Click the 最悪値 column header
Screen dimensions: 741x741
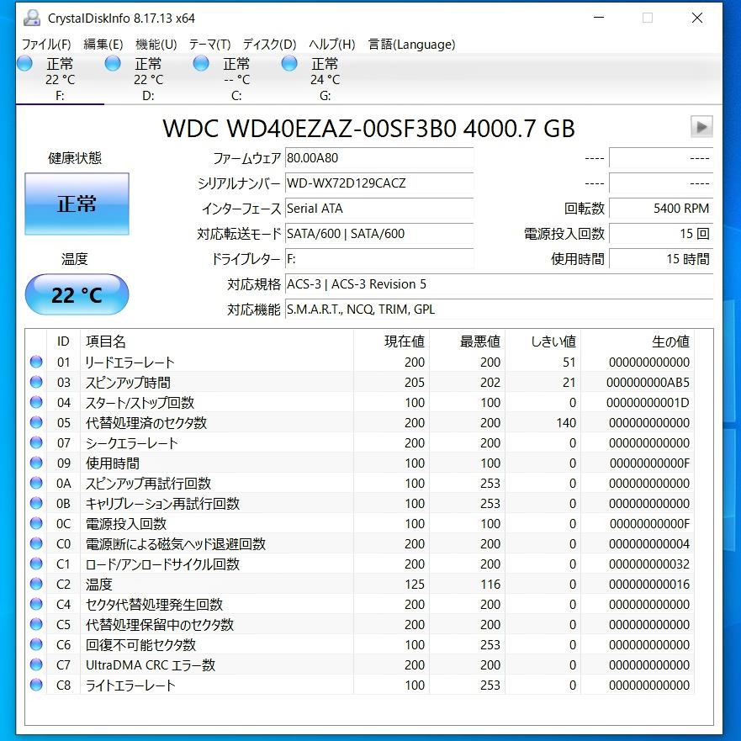(480, 341)
